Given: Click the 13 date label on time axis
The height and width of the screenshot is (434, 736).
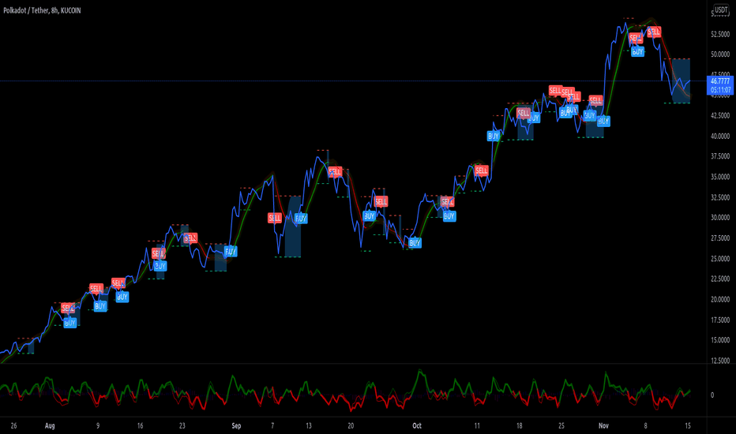Looking at the screenshot, I should (309, 426).
